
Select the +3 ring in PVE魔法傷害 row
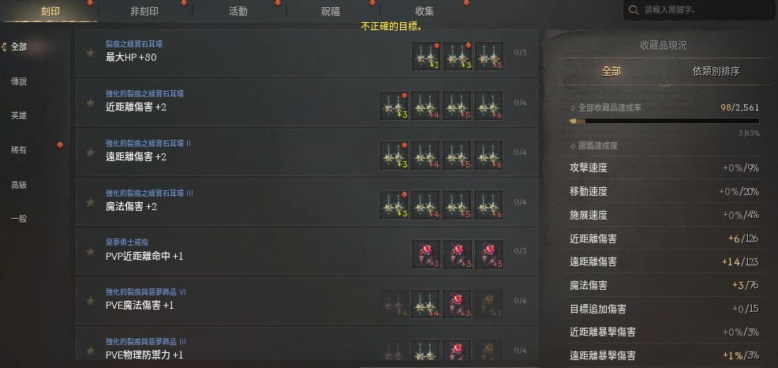[x=458, y=304]
